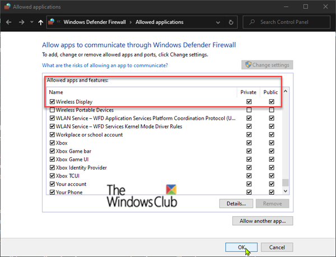The image size is (336, 257).
Task: Toggle Public checkbox for Wireless Display
Action: 272,102
